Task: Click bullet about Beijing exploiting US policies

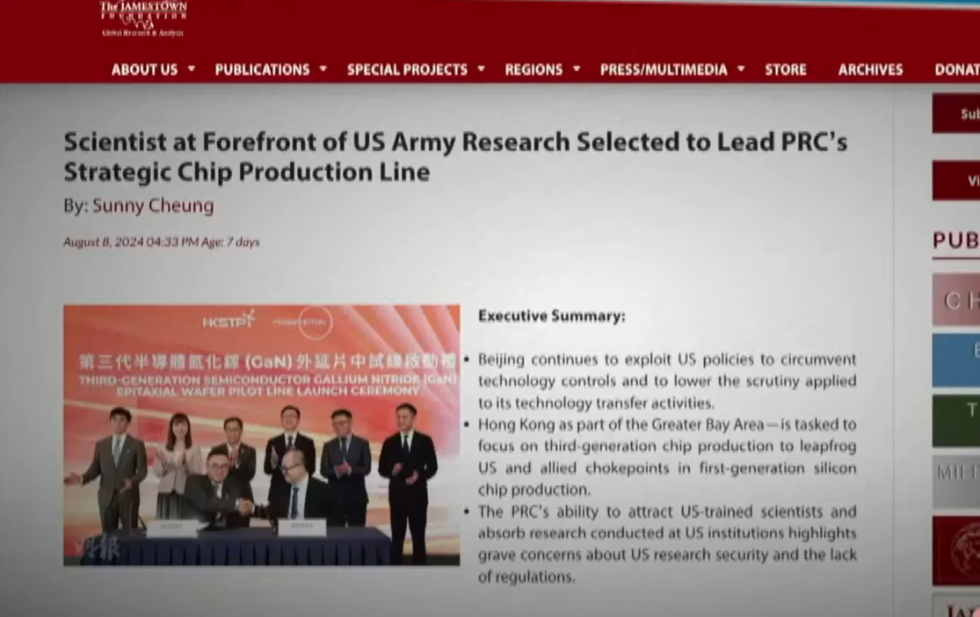Action: (667, 381)
